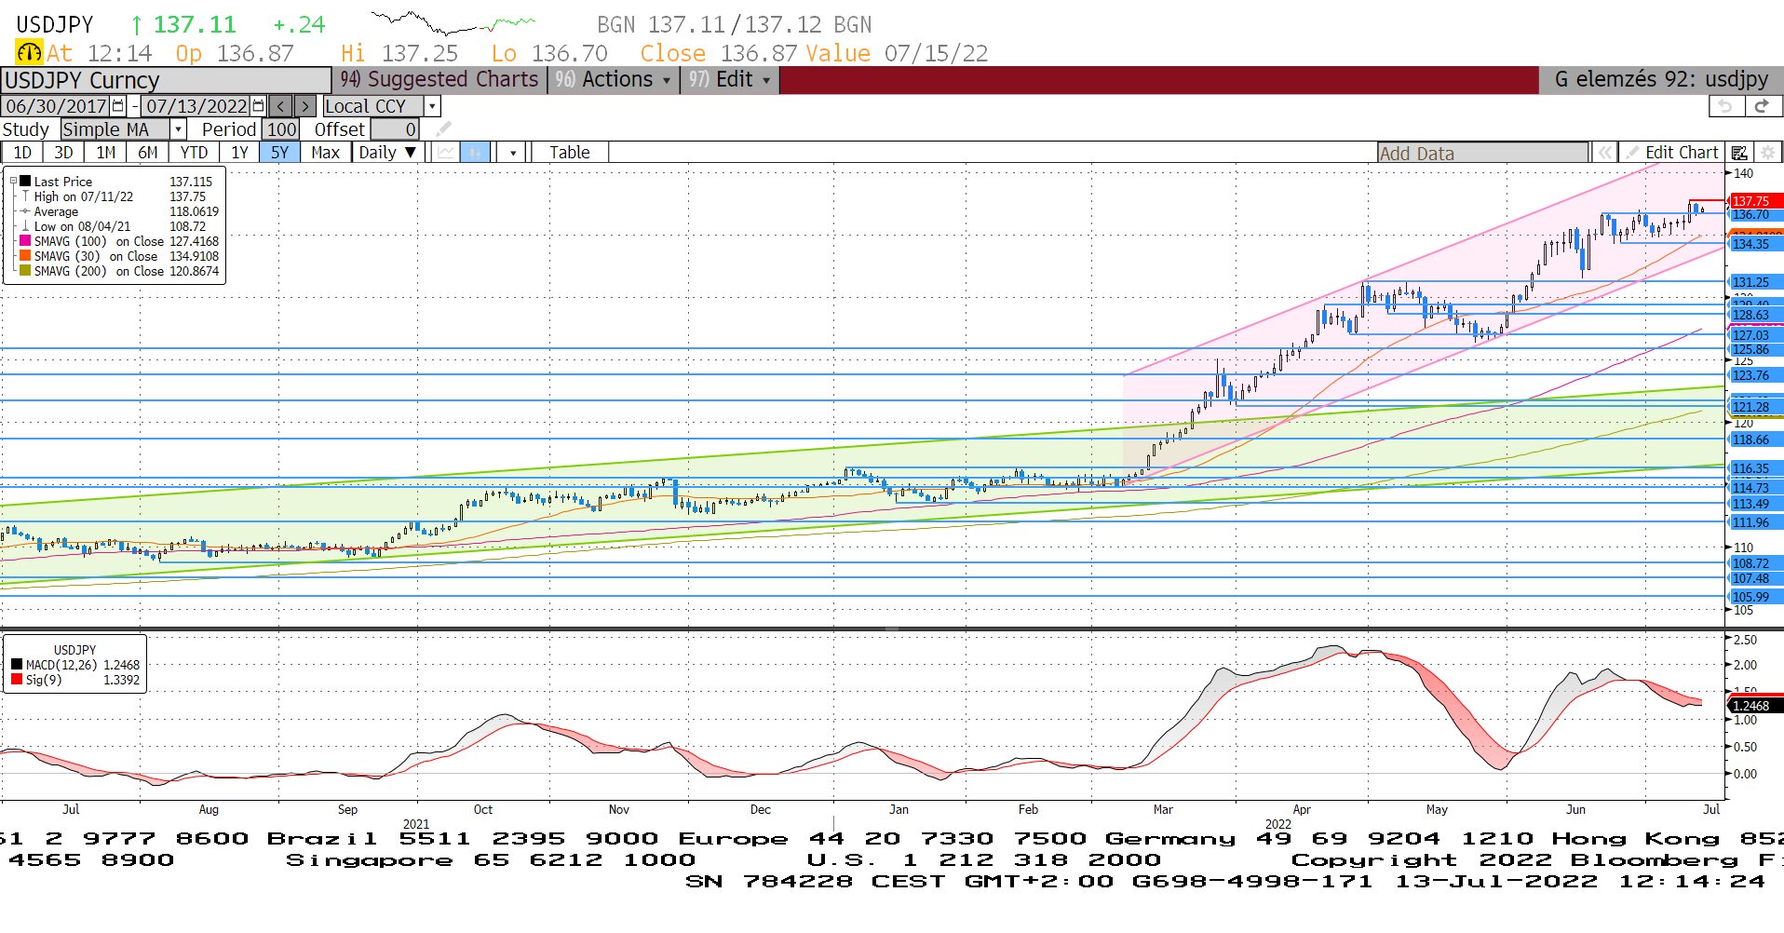Select the 3D time range
1784x933 pixels.
point(63,153)
